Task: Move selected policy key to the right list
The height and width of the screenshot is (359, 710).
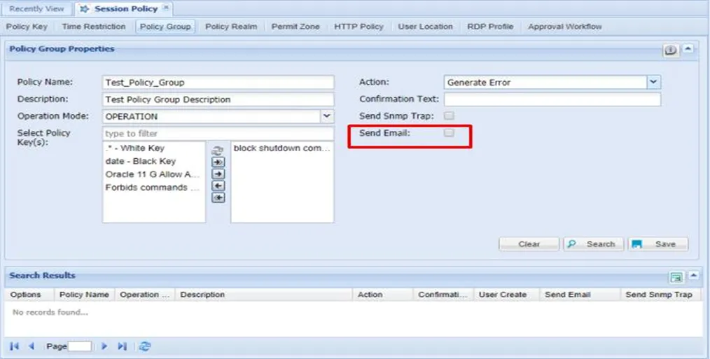Action: coord(218,174)
